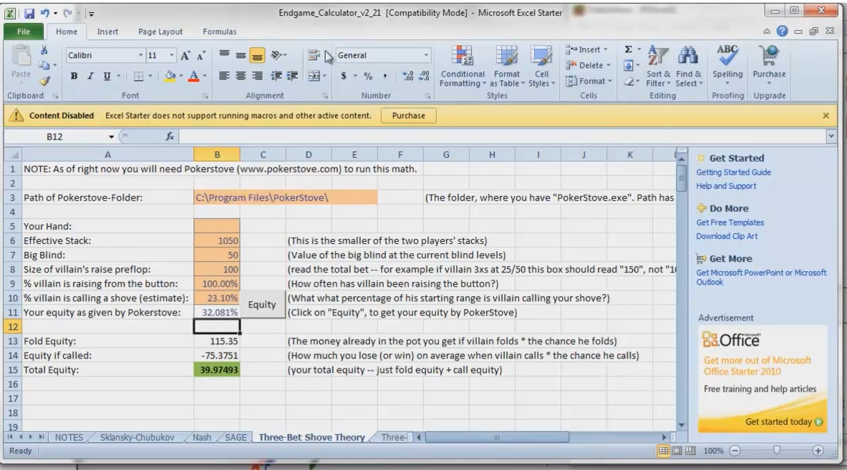Toggle the highlighted Bottom Align button

click(x=257, y=55)
